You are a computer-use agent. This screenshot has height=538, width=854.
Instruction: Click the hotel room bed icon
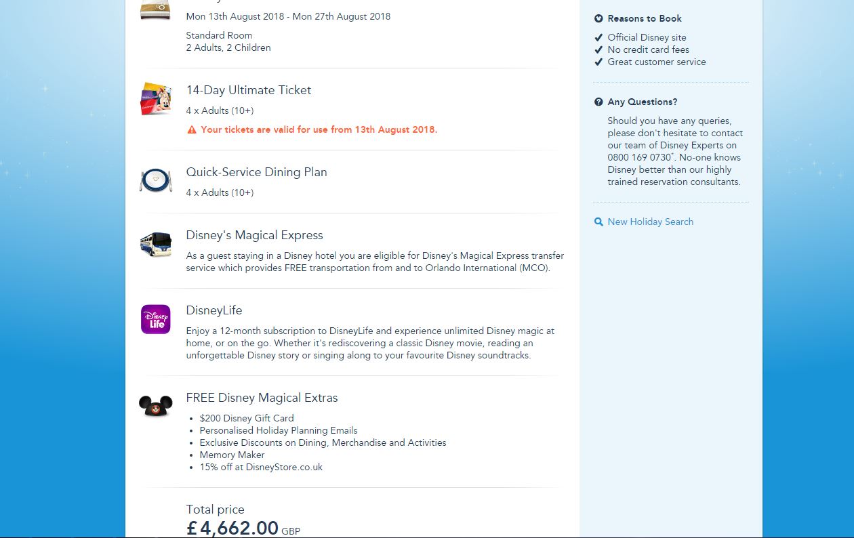click(x=155, y=9)
